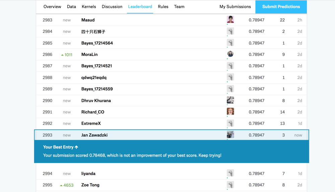Click Dhruv Khurana's avatar picture
Screen dimensions: 335x192
230,100
